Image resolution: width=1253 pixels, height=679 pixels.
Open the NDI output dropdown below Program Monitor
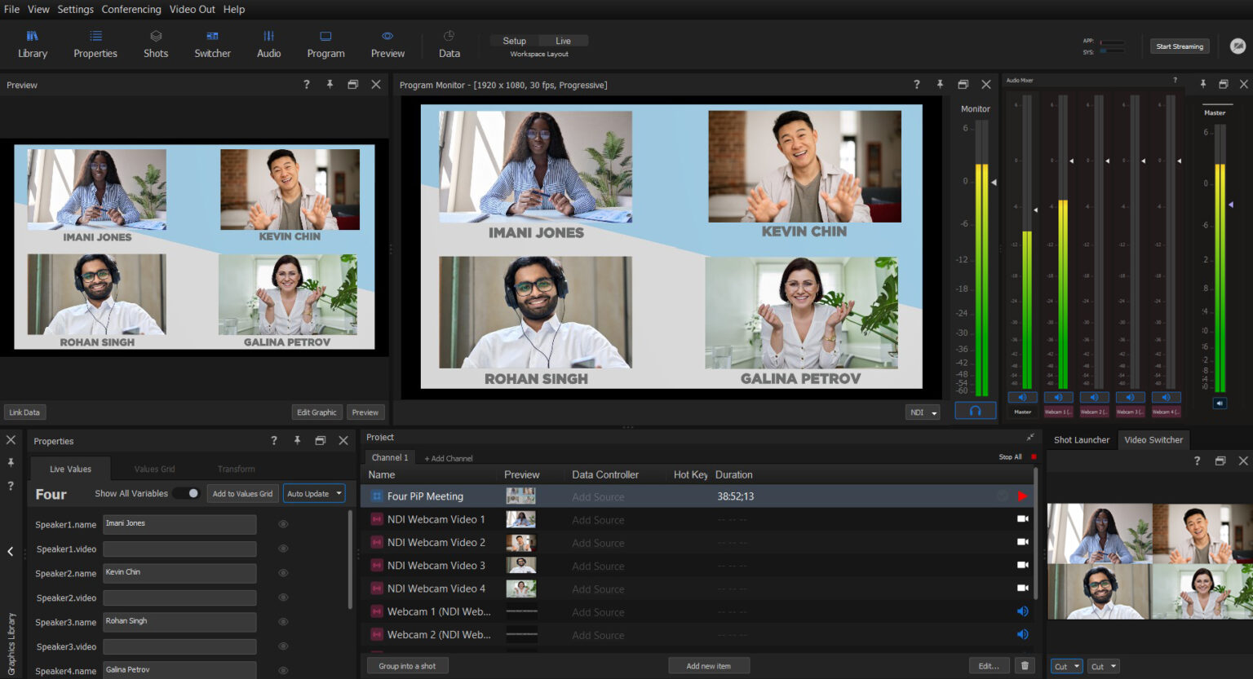[922, 412]
